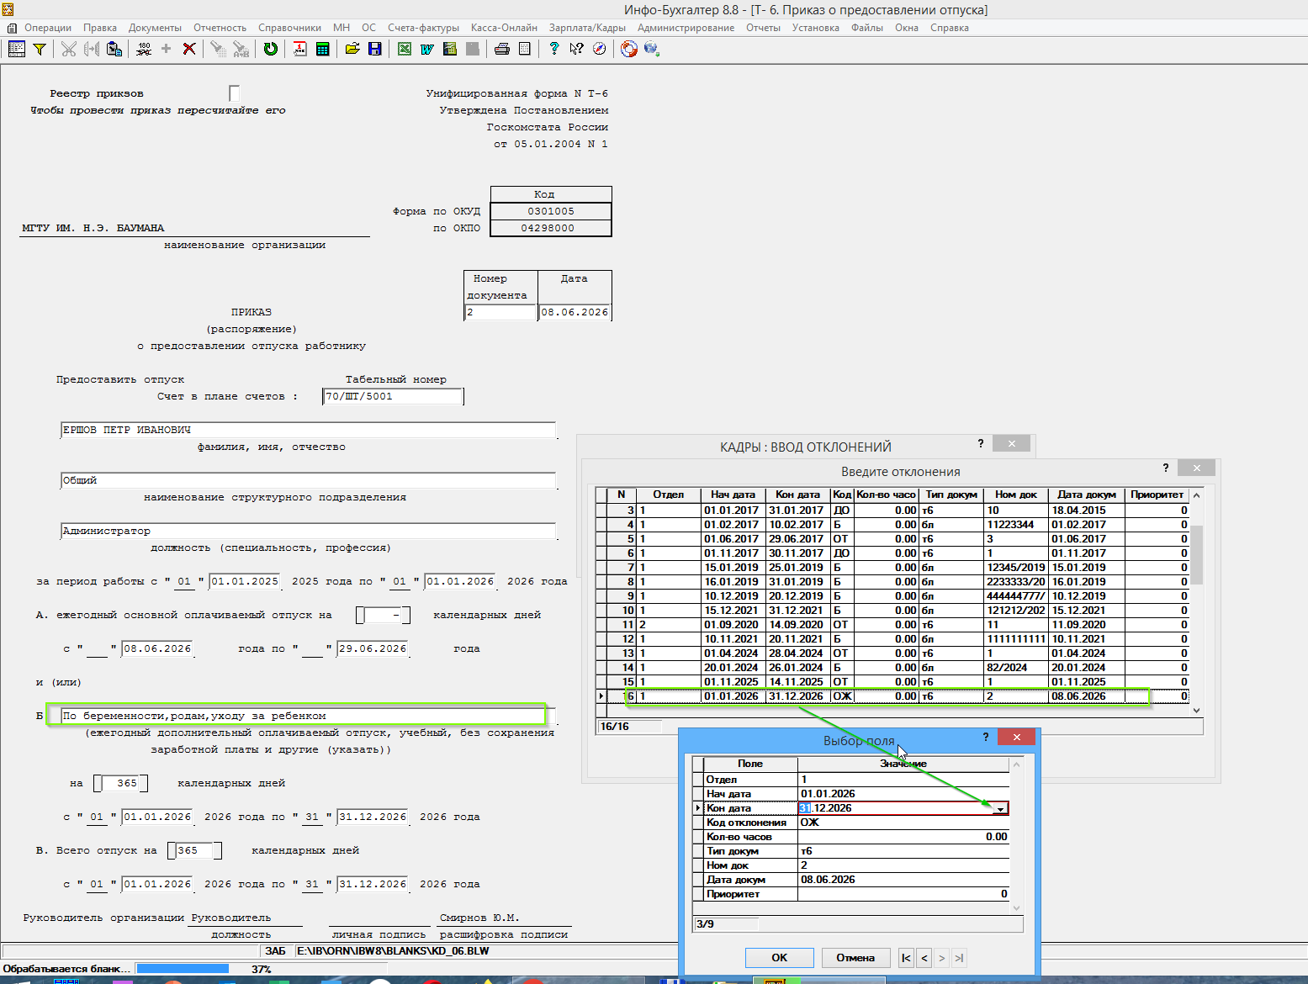Open the Справка menu
The image size is (1308, 984).
point(950,28)
